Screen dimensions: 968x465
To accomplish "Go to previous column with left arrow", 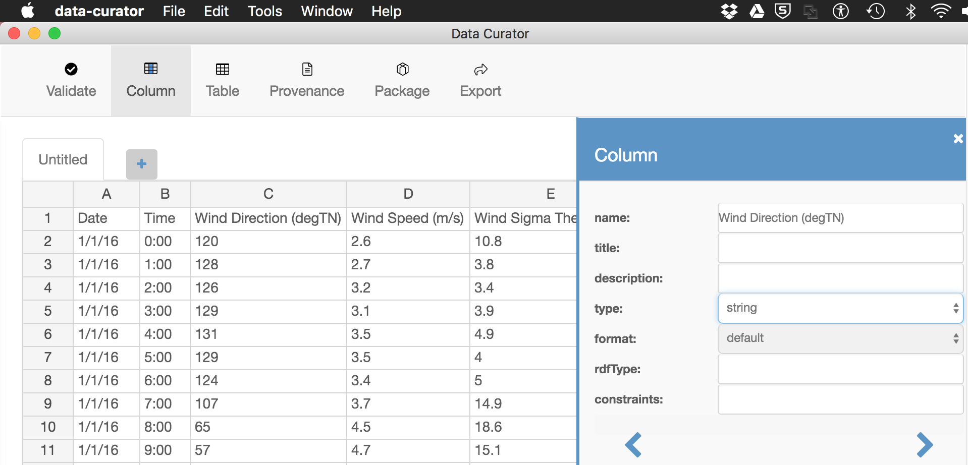I will (x=633, y=445).
